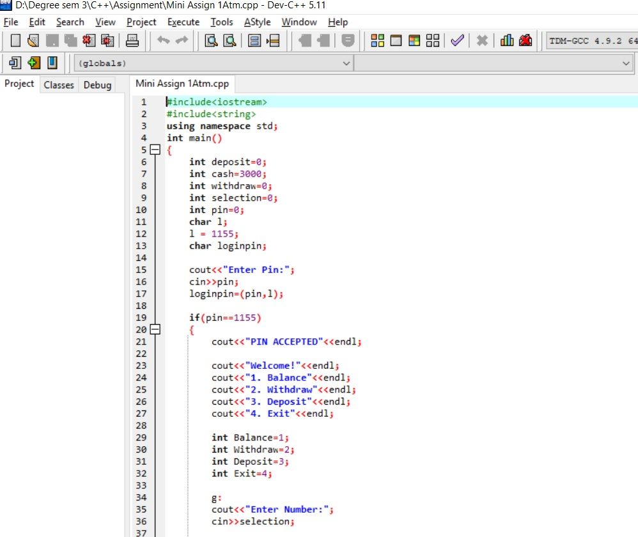
Task: Rebuild all files
Action: 433,40
